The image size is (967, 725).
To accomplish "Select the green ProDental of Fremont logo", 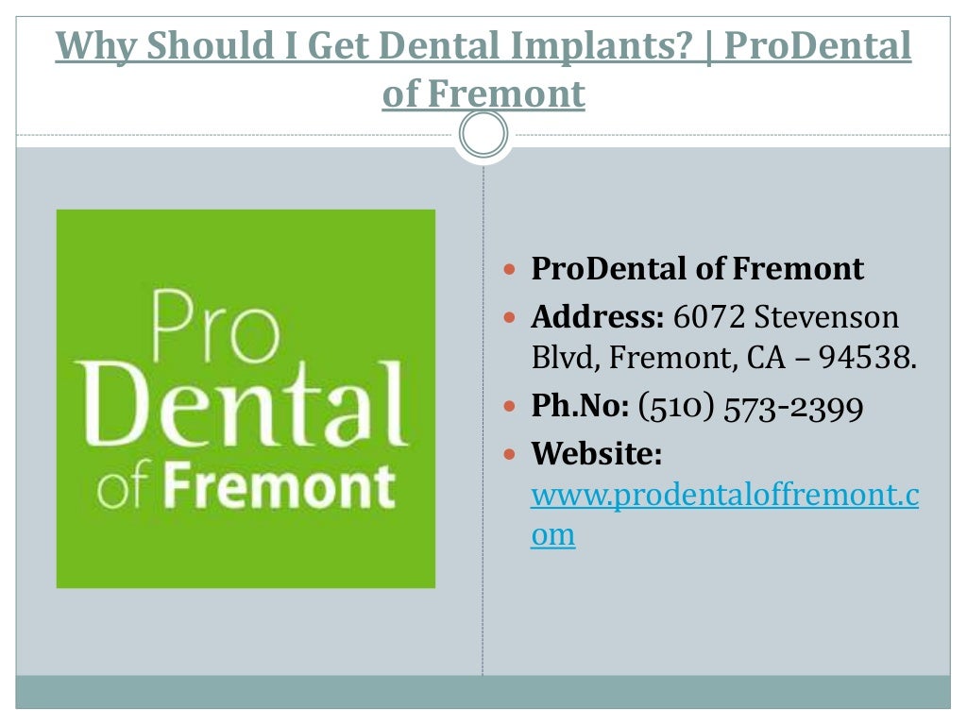I will pos(246,399).
